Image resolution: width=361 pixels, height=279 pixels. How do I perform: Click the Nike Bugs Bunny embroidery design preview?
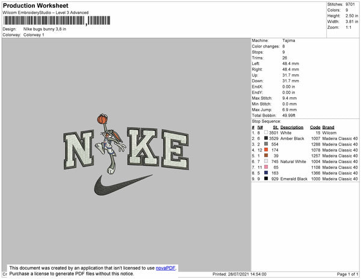click(126, 155)
